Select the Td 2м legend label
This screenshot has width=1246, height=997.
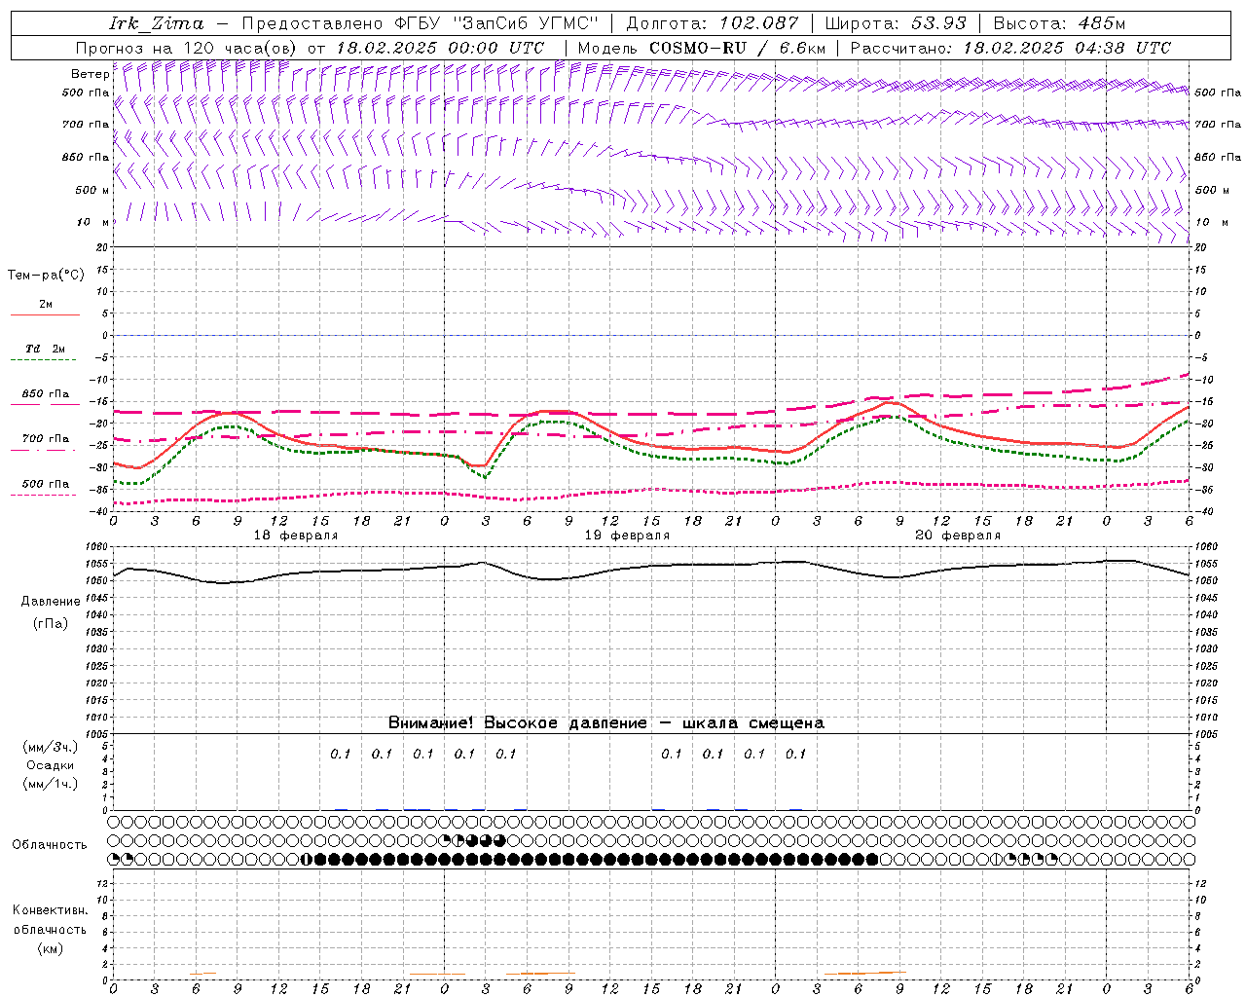tap(46, 349)
